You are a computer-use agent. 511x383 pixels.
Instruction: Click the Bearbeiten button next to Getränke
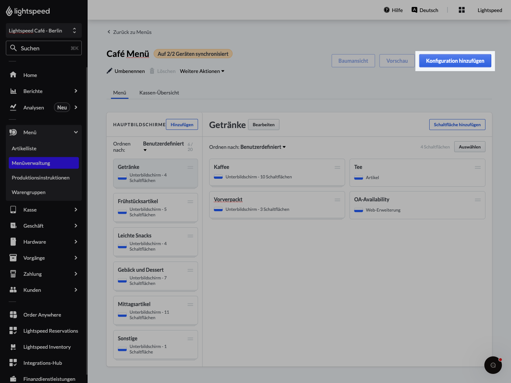[264, 124]
